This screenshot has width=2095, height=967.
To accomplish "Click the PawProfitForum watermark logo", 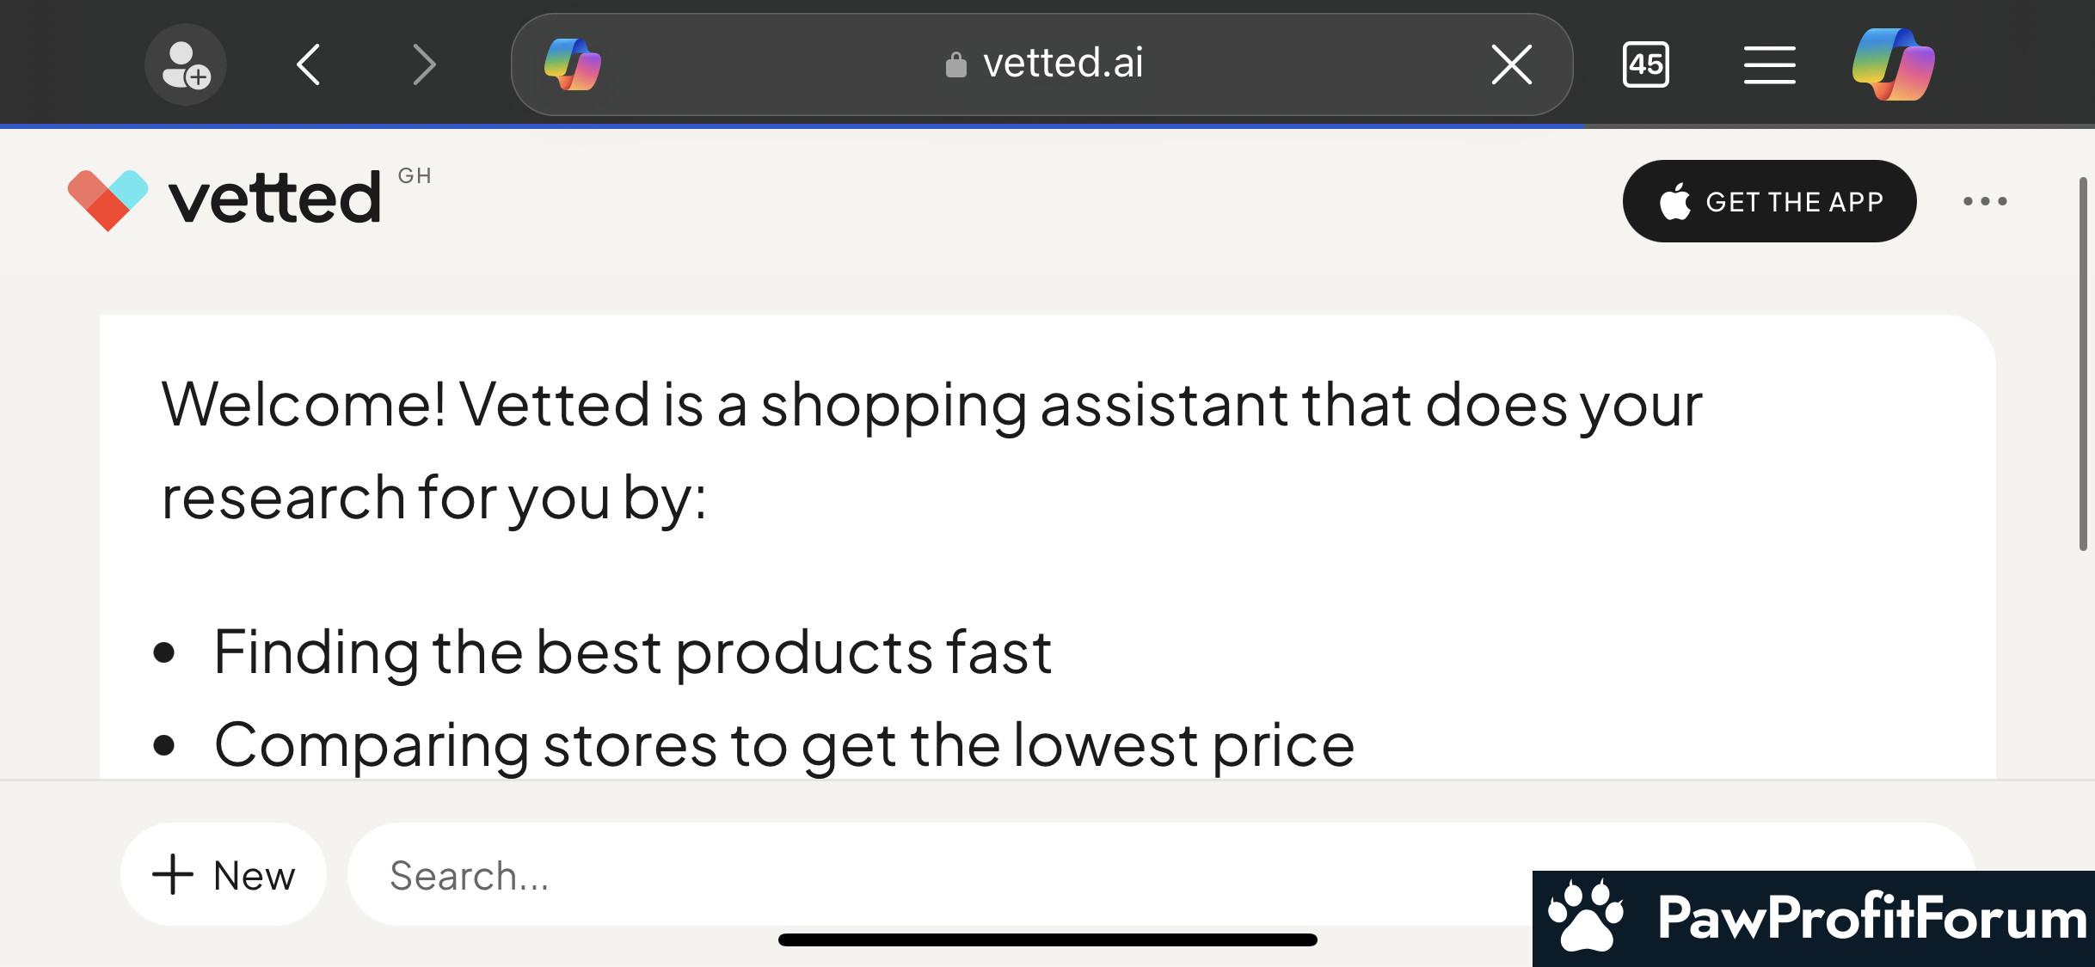I will click(1813, 918).
